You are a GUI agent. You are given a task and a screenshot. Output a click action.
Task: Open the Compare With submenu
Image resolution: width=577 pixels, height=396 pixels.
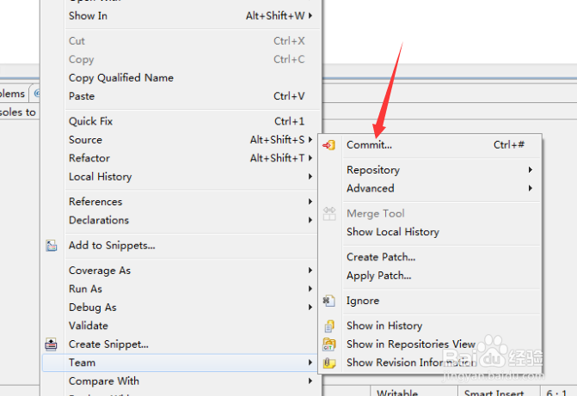click(x=181, y=381)
